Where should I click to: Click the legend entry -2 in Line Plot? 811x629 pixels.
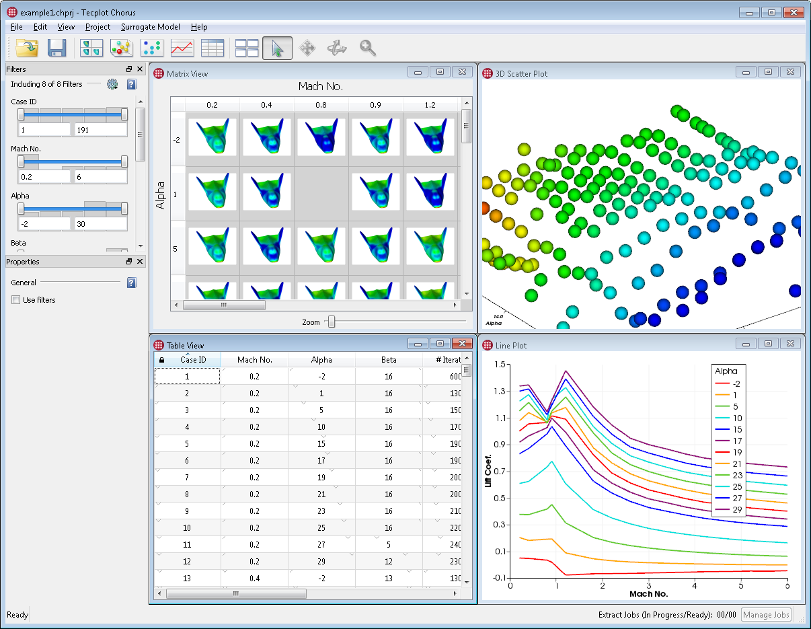click(729, 383)
